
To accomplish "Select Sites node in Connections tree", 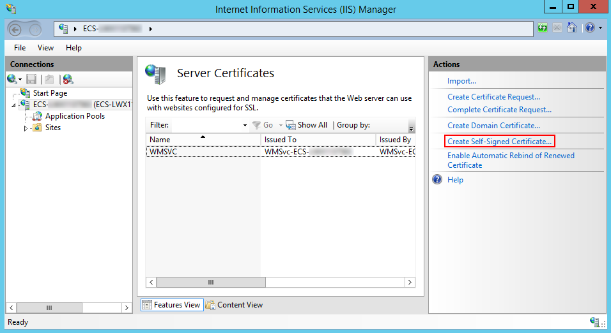I will [x=53, y=128].
